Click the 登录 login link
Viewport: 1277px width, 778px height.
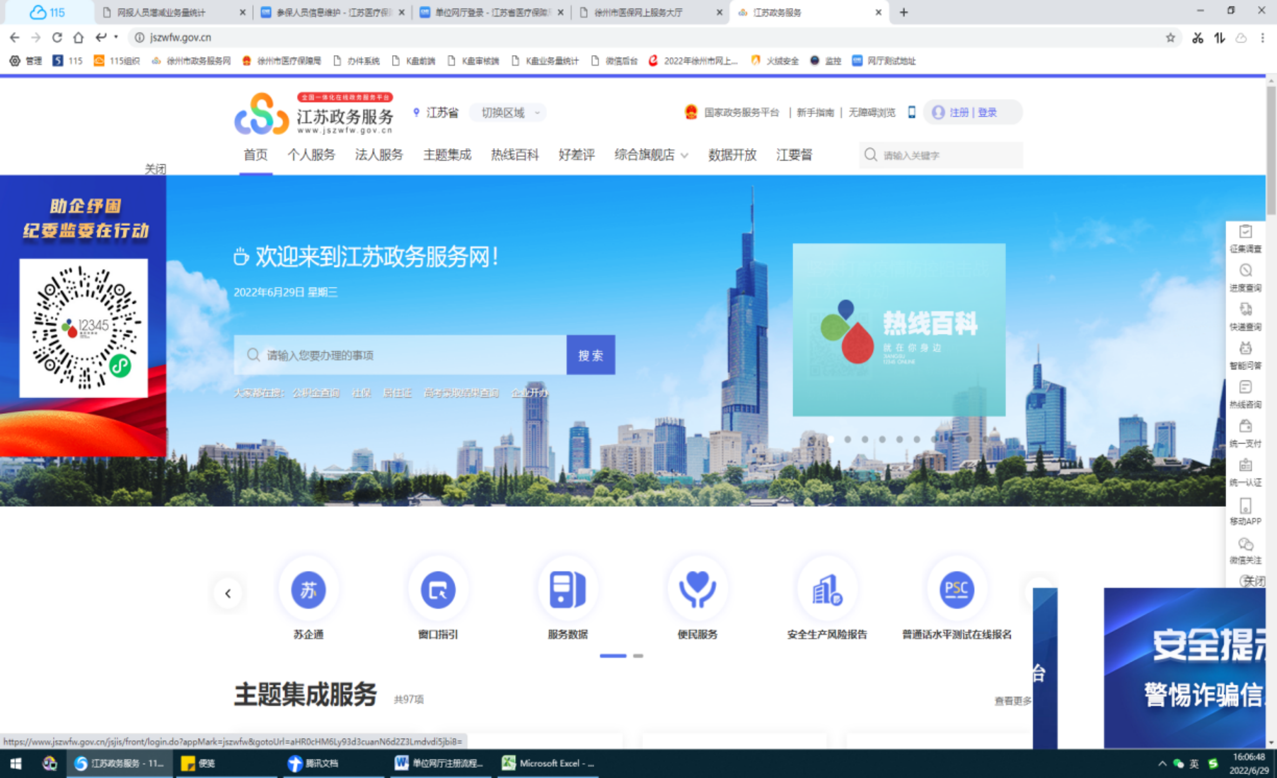tap(987, 112)
